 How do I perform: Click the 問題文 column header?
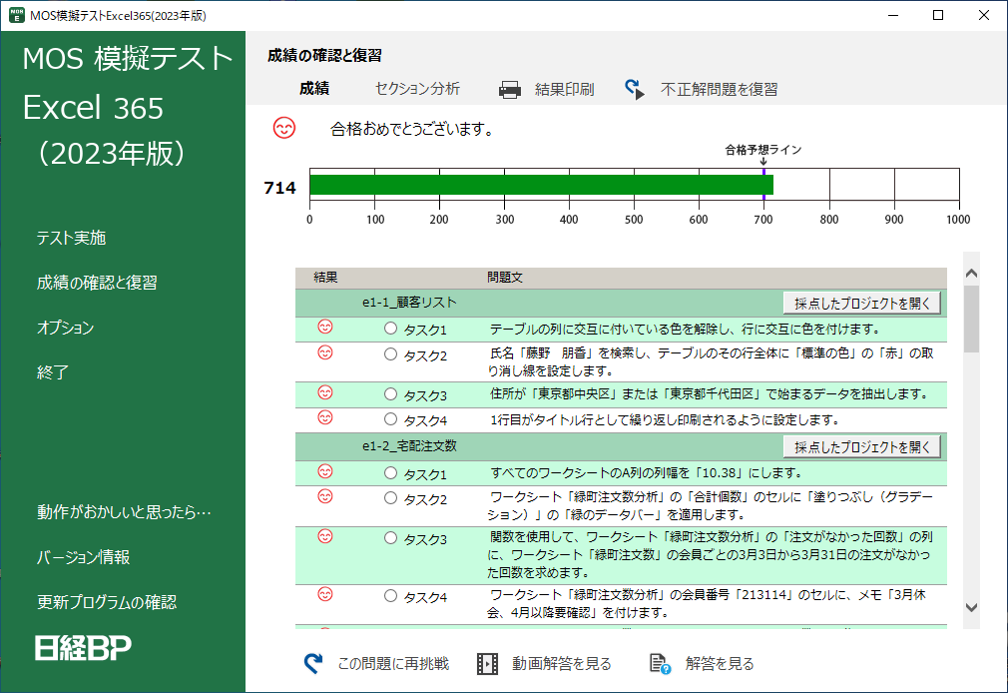[x=505, y=278]
